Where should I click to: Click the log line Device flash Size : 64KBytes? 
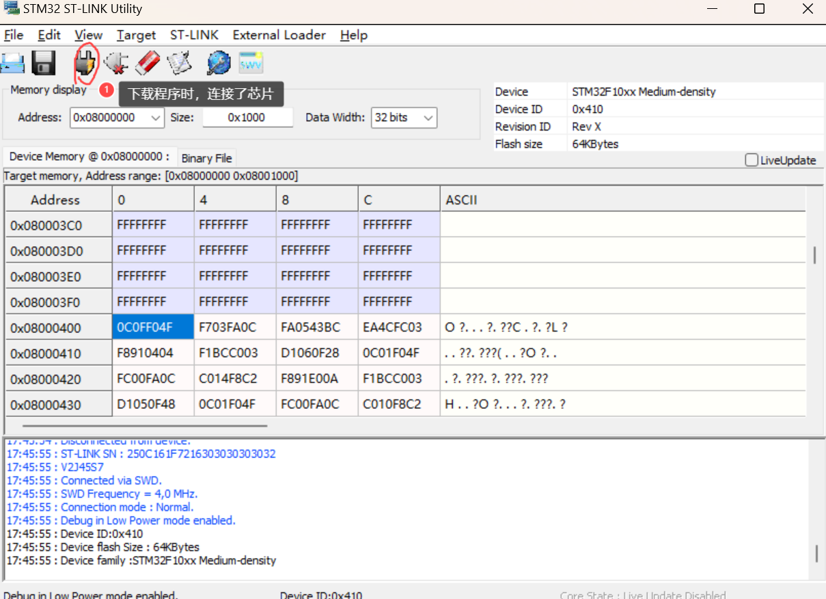(x=102, y=547)
